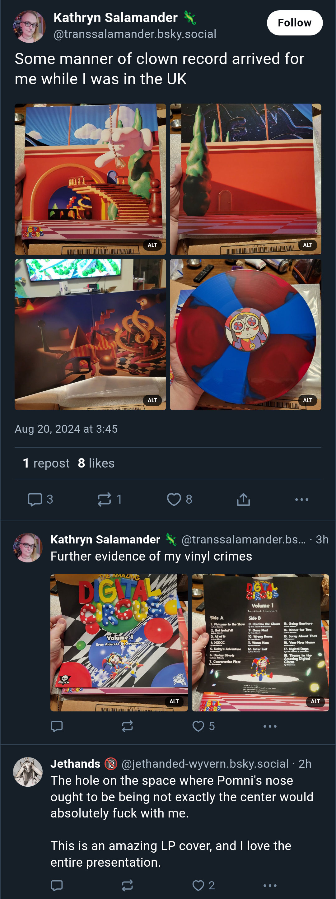Reply to Jethands' comment
Image resolution: width=336 pixels, height=899 pixels.
[x=57, y=885]
